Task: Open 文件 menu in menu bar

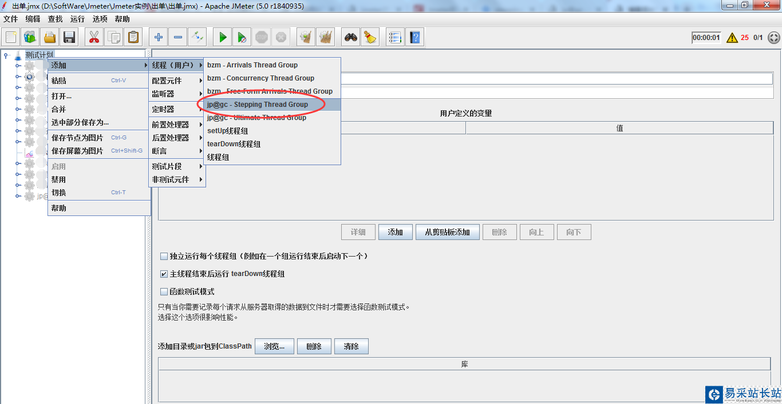Action: pyautogui.click(x=10, y=19)
